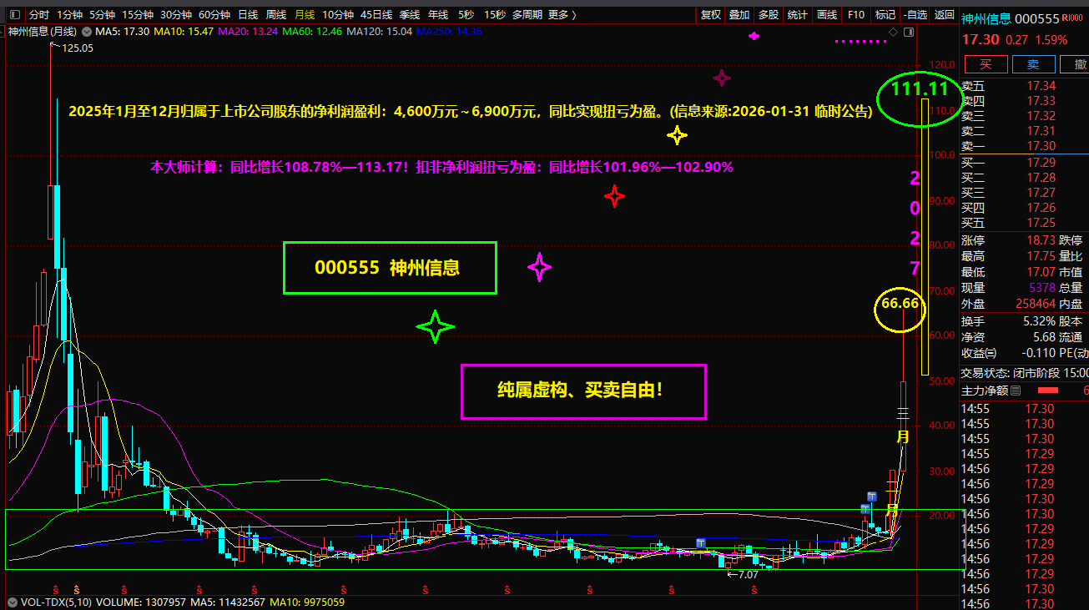The width and height of the screenshot is (1089, 610).
Task: Open the F10 company info
Action: [856, 15]
